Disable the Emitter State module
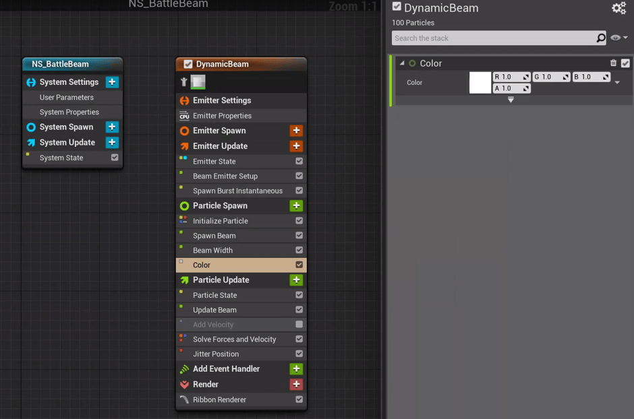Image resolution: width=634 pixels, height=419 pixels. coord(299,161)
